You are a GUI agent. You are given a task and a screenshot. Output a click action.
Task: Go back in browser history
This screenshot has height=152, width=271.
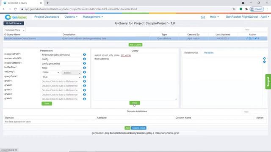[4, 9]
